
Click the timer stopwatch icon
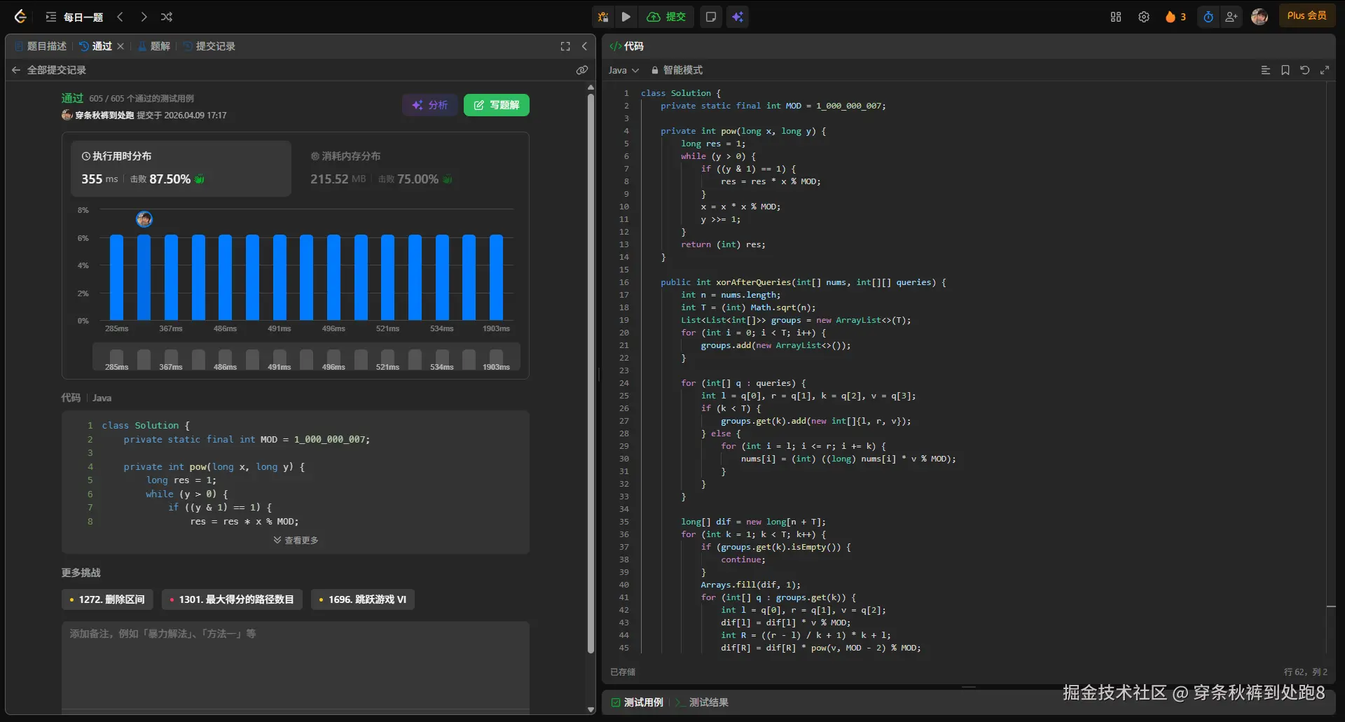[x=1208, y=17]
